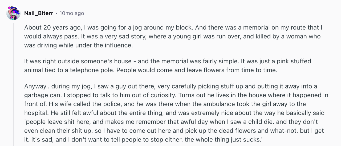Open Nail_Biterr's avatar profile picture
This screenshot has width=341, height=146.
13,13
